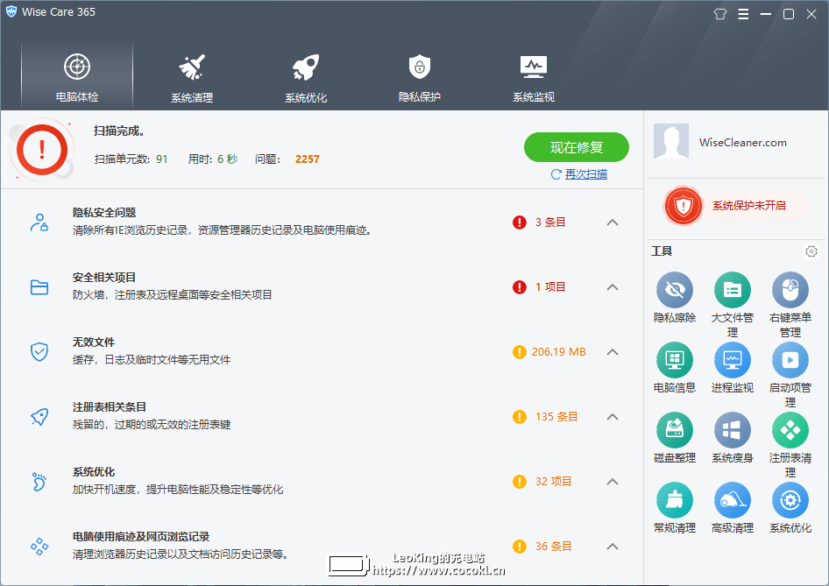Screen dimensions: 829x586
Task: Open the 进程监视 process monitor tool
Action: (x=733, y=360)
